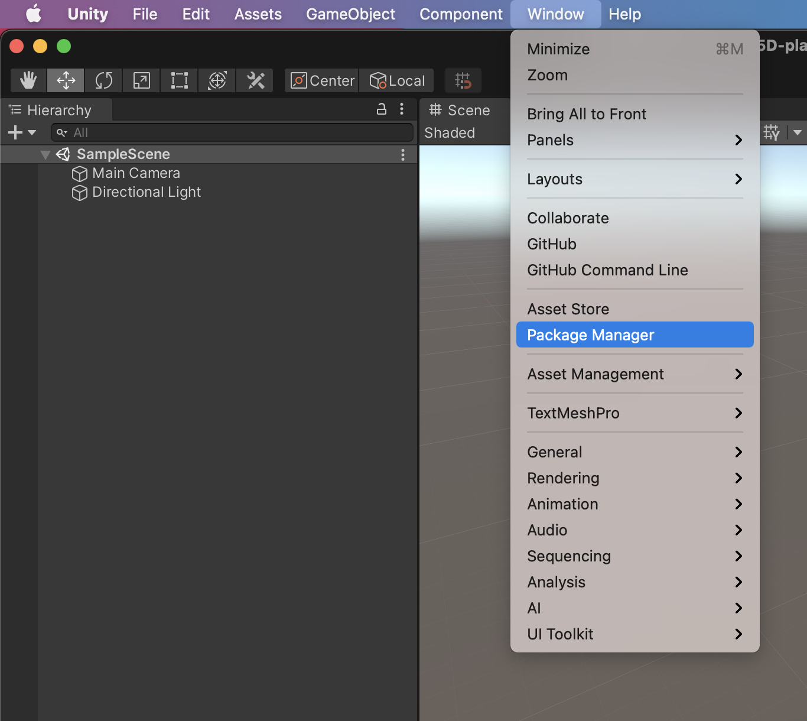Image resolution: width=807 pixels, height=721 pixels.
Task: Select the Transform tool
Action: coord(217,80)
